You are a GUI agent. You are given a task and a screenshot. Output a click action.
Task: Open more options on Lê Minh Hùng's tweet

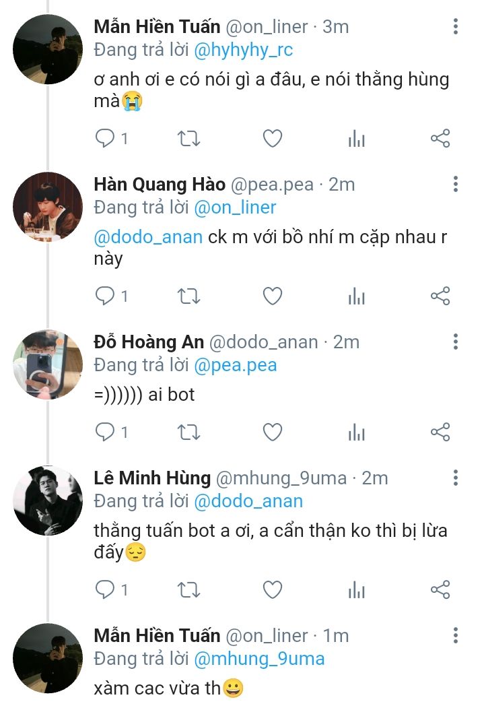click(x=456, y=478)
